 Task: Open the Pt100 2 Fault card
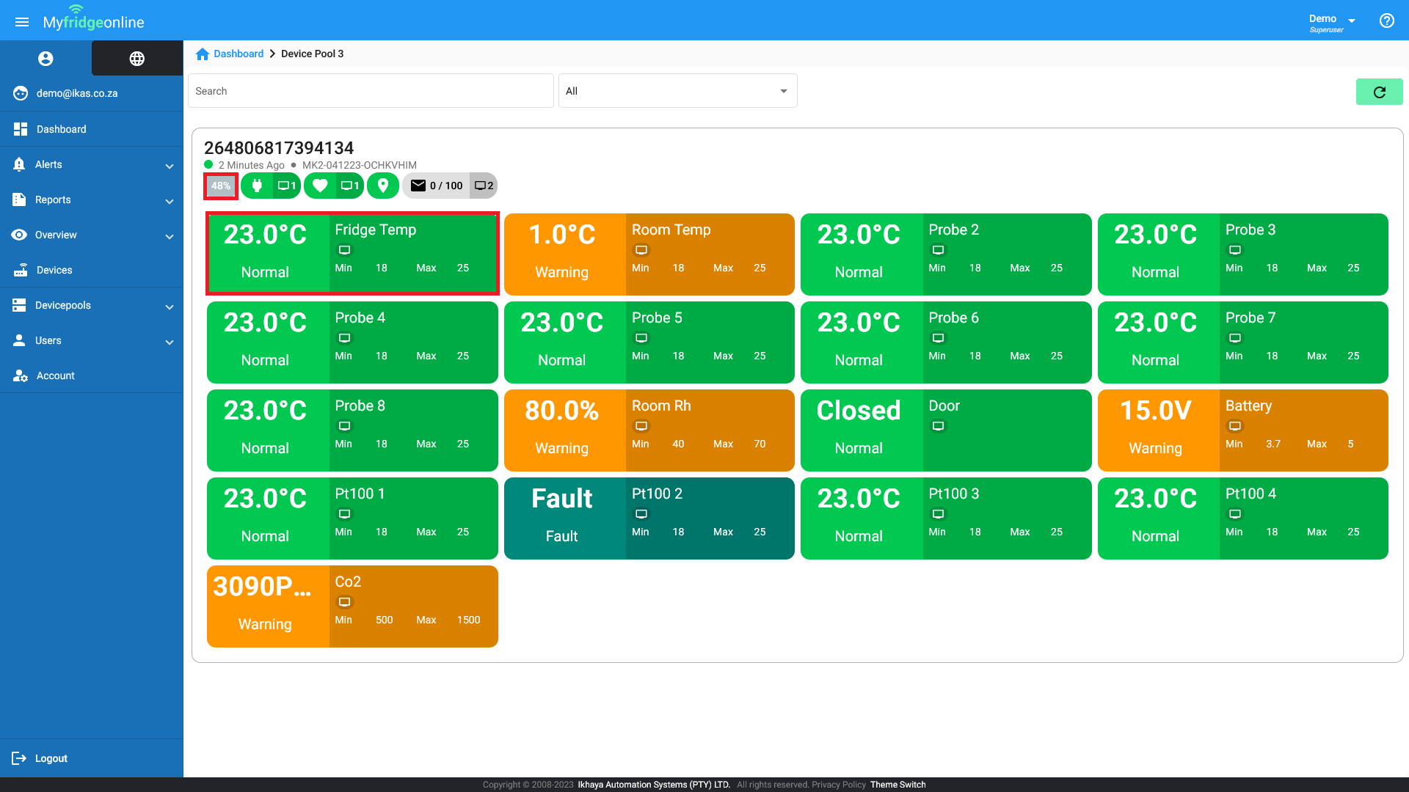(x=649, y=518)
